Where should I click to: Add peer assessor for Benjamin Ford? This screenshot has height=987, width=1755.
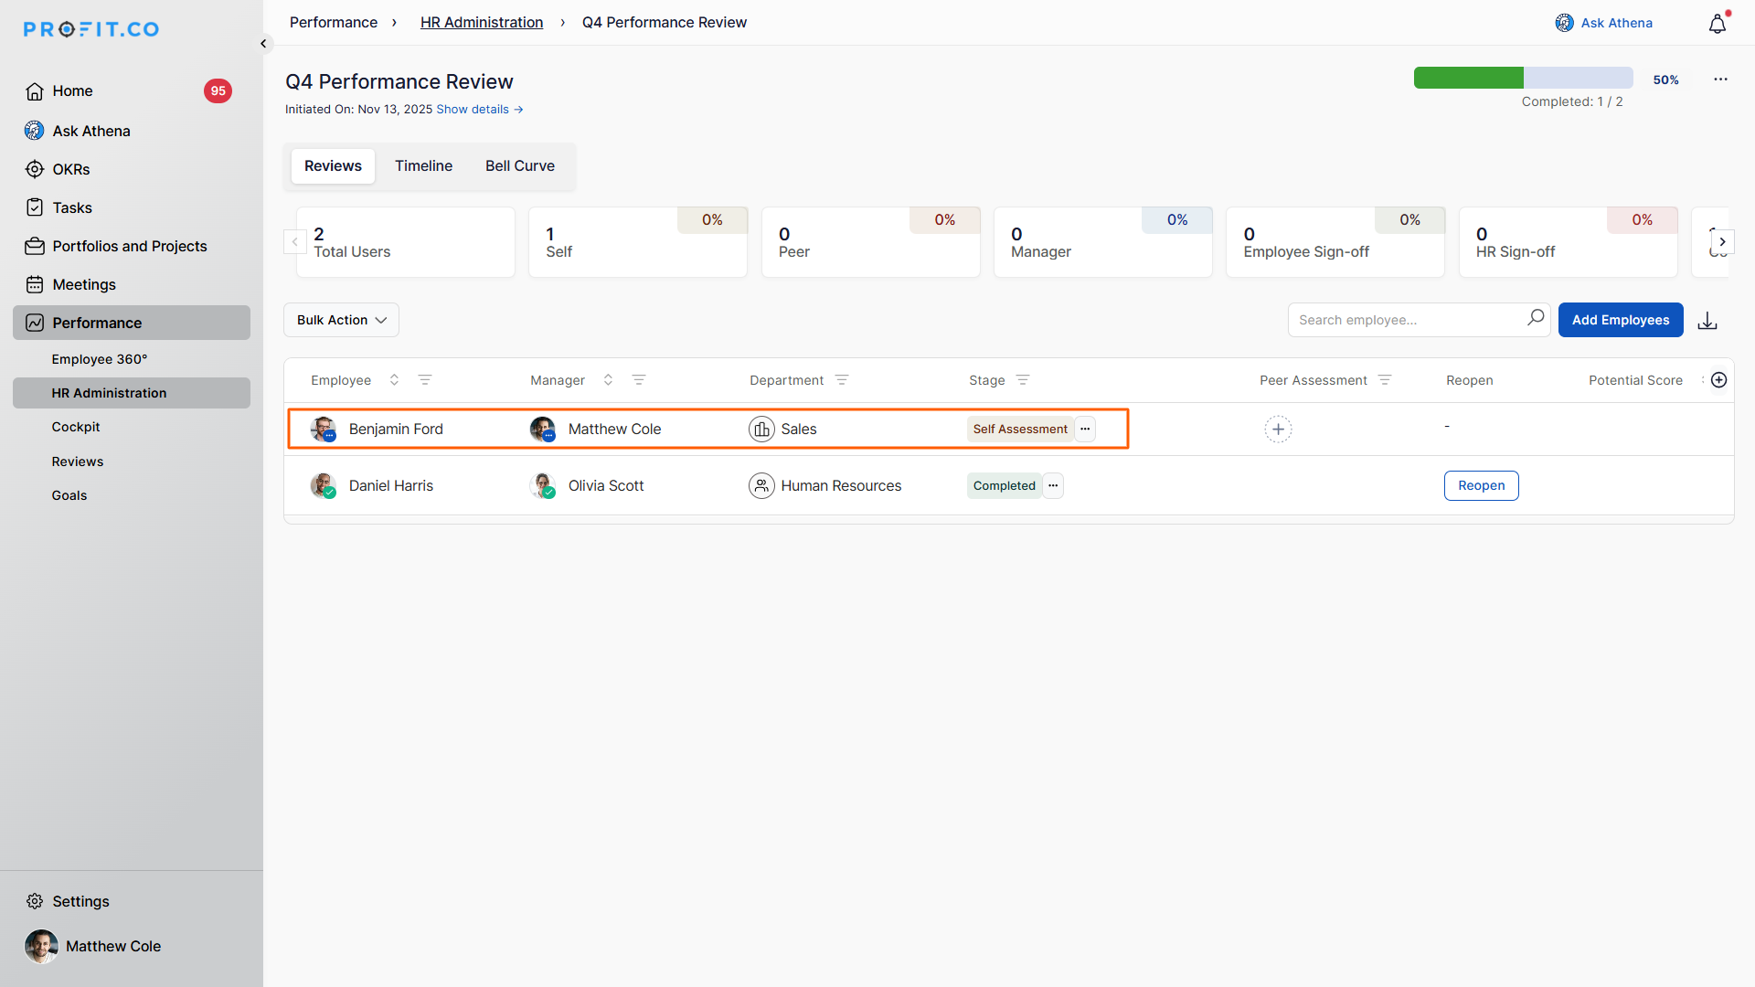pos(1278,430)
